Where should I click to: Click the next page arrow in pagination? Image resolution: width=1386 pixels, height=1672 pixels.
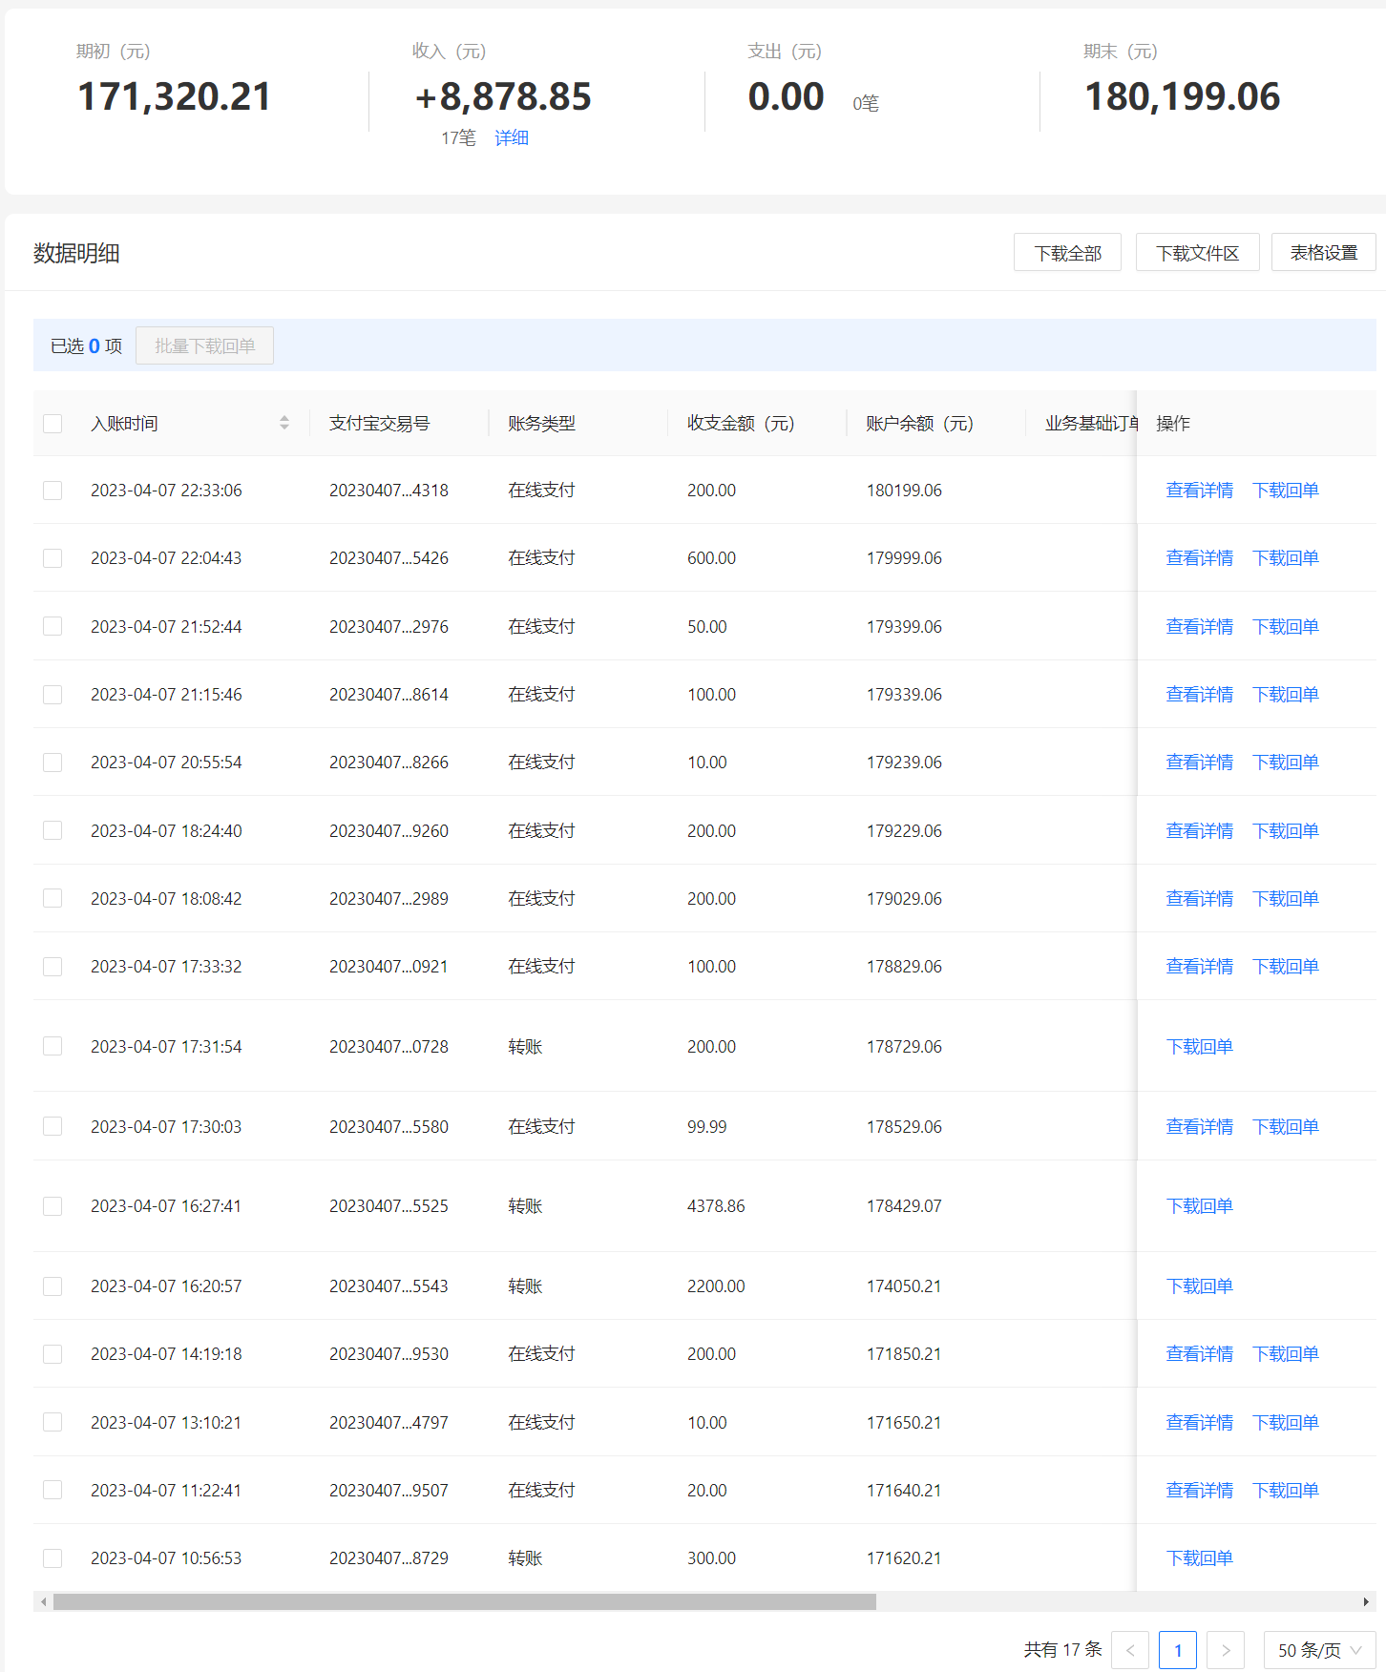tap(1226, 1650)
